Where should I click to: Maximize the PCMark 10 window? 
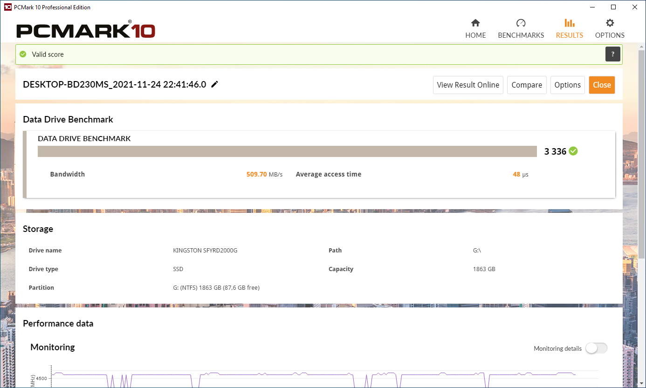click(613, 7)
